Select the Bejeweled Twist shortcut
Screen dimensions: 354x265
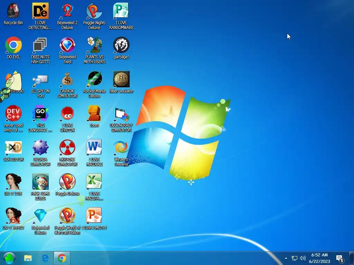click(x=67, y=45)
